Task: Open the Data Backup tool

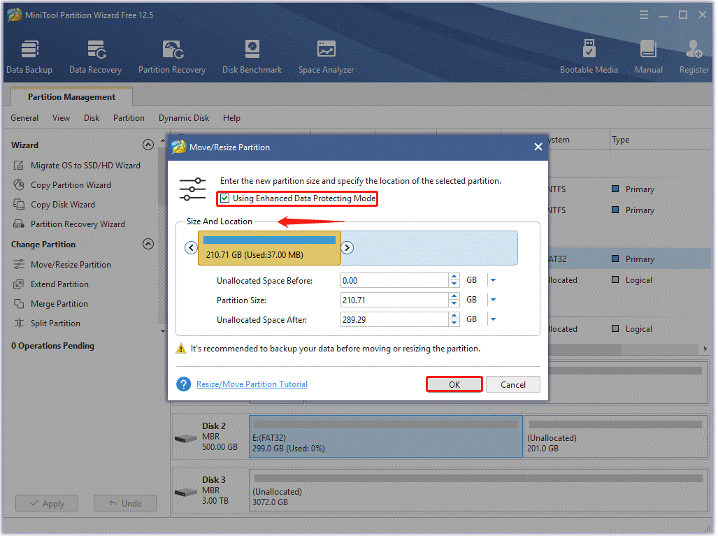Action: (x=29, y=57)
